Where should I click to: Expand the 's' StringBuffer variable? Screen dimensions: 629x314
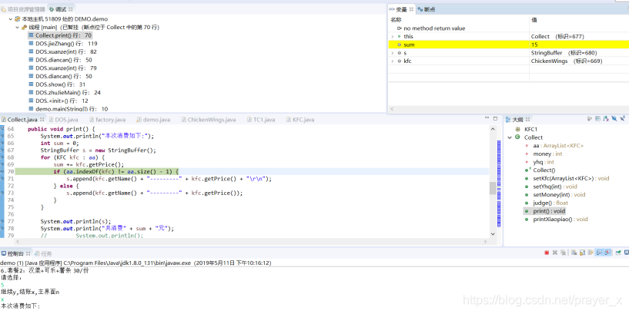tap(393, 53)
